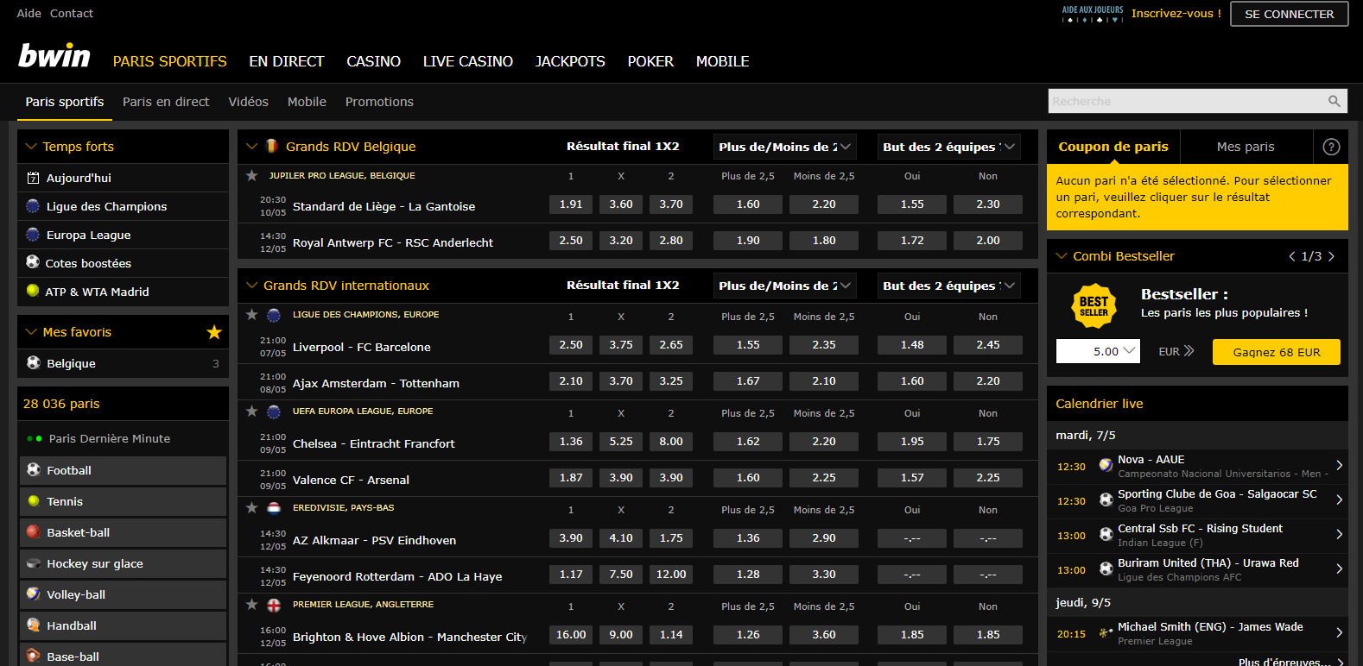The image size is (1363, 666).
Task: Switch to Mes paris tab
Action: pos(1246,147)
